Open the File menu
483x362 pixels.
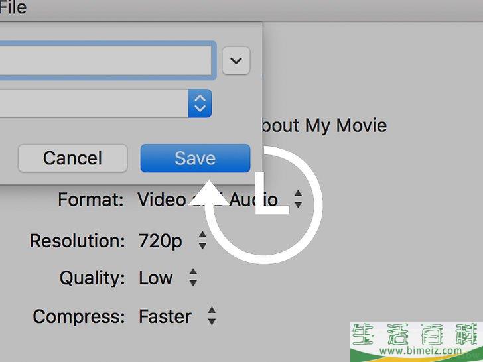point(13,7)
